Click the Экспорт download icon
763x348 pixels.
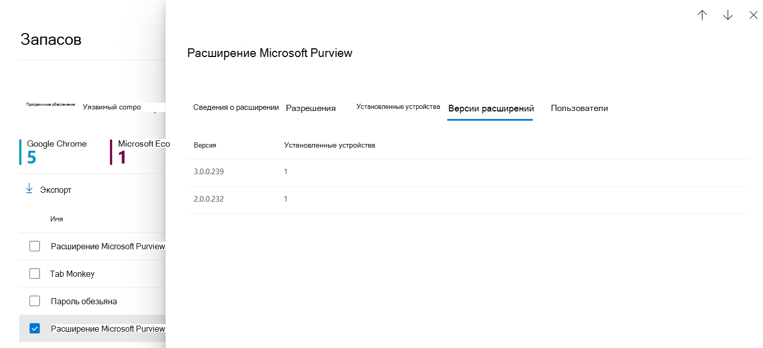coord(29,189)
